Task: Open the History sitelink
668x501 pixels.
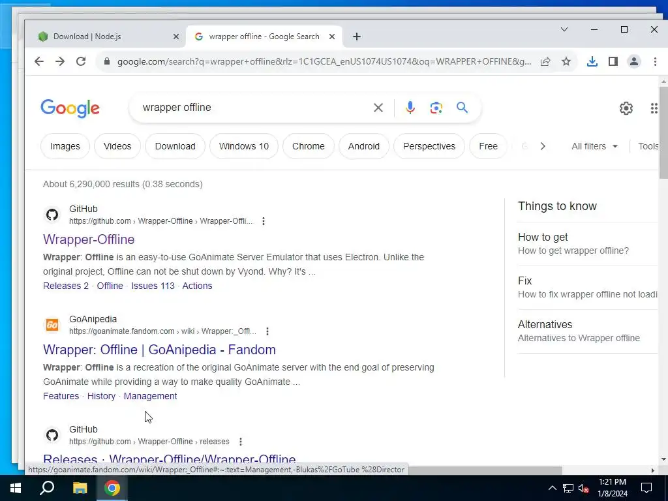Action: coord(101,396)
